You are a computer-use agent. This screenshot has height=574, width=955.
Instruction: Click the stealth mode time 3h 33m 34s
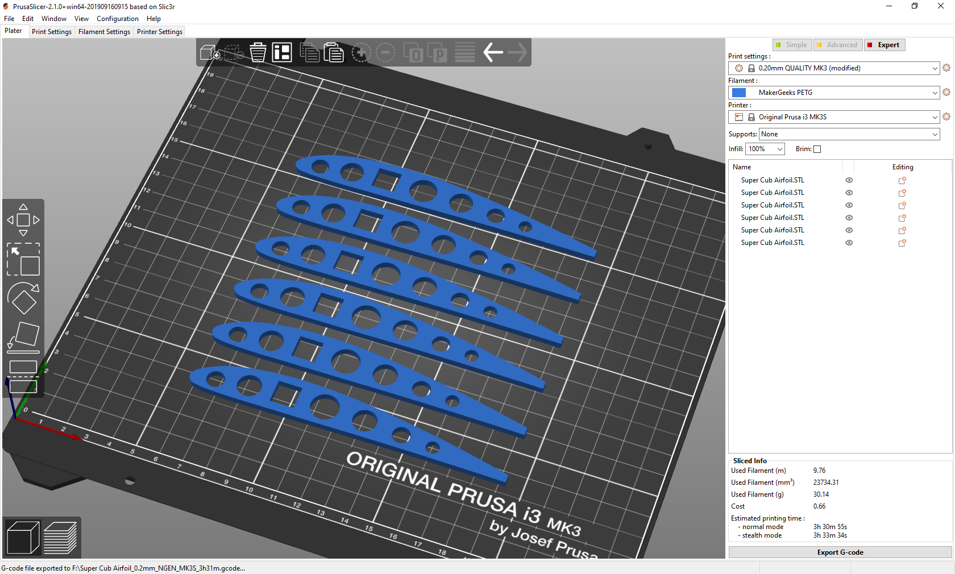pos(830,535)
